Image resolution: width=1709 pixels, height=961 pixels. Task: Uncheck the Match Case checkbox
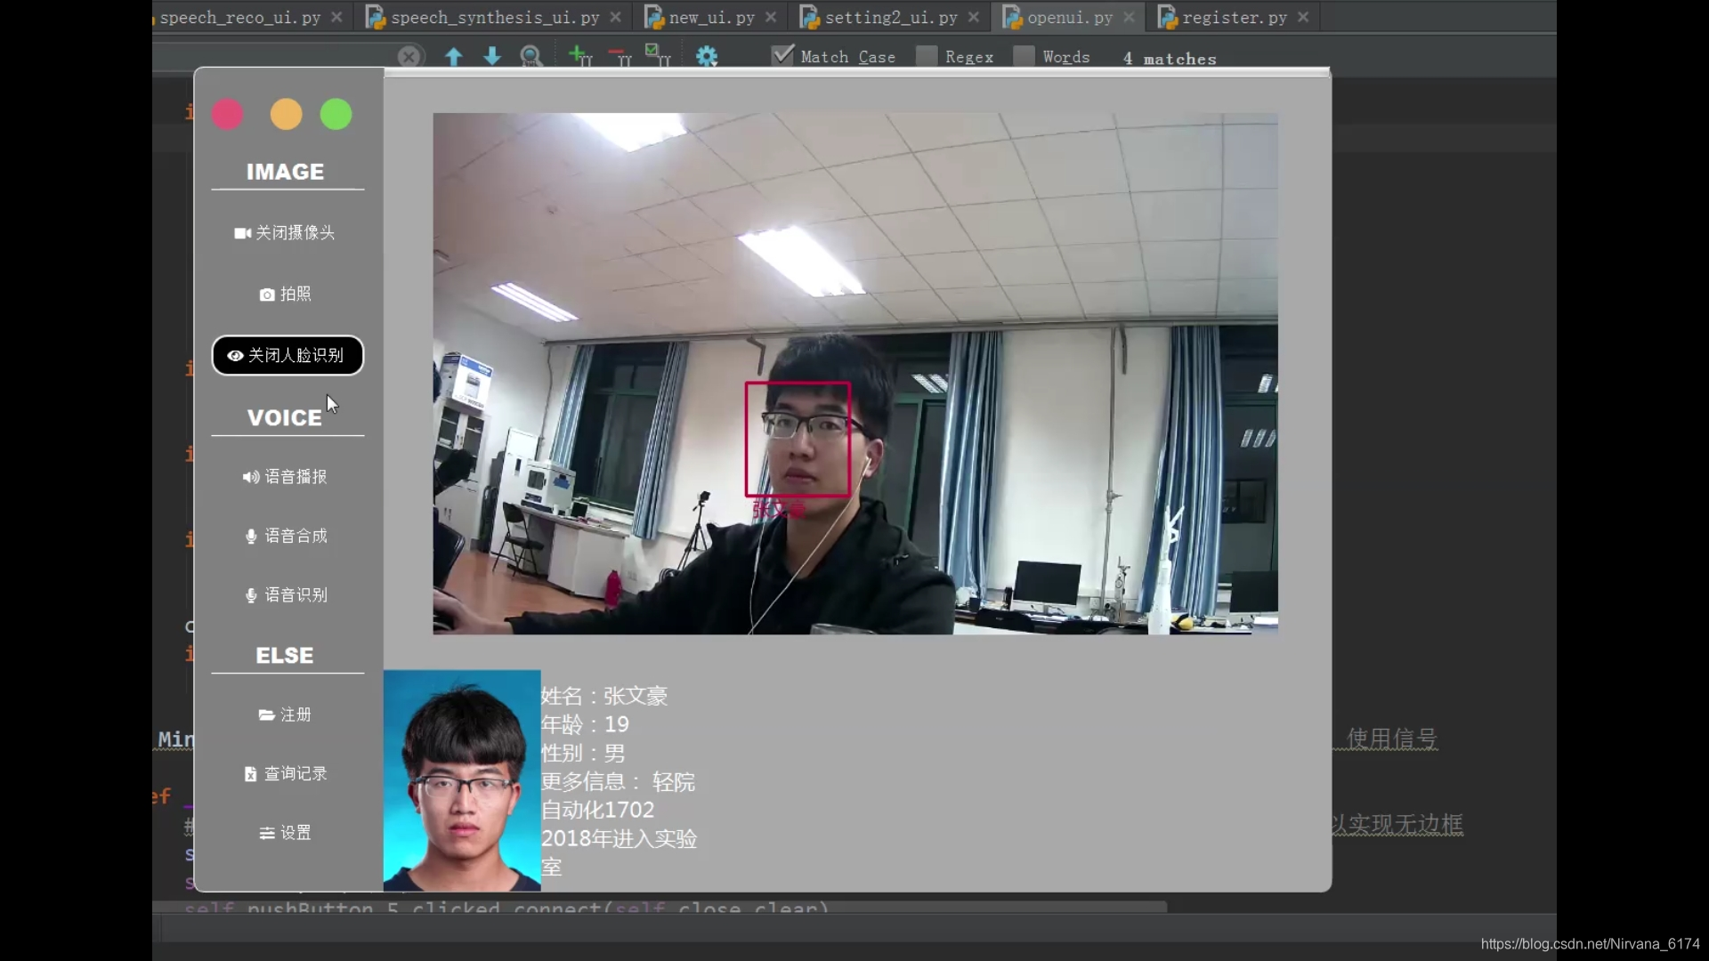tap(782, 56)
